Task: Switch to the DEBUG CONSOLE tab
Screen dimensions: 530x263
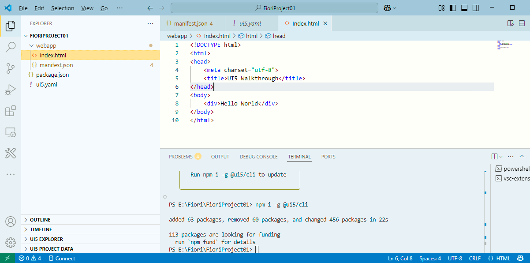Action: pyautogui.click(x=259, y=157)
